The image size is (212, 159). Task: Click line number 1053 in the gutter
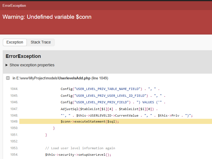pyautogui.click(x=14, y=148)
